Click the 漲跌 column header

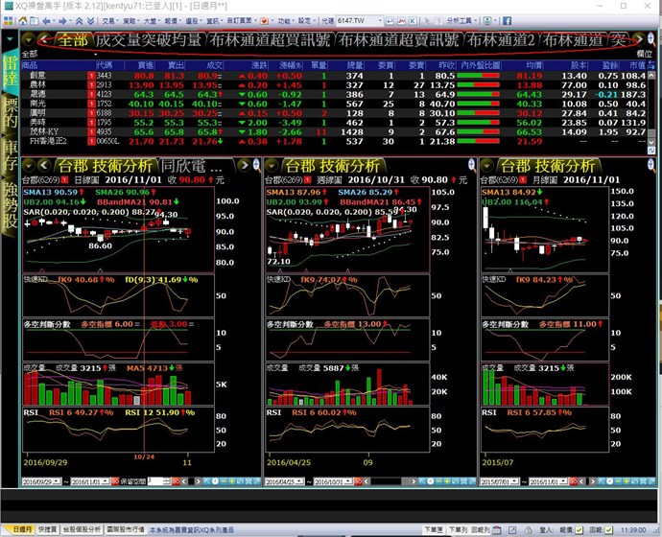[257, 64]
